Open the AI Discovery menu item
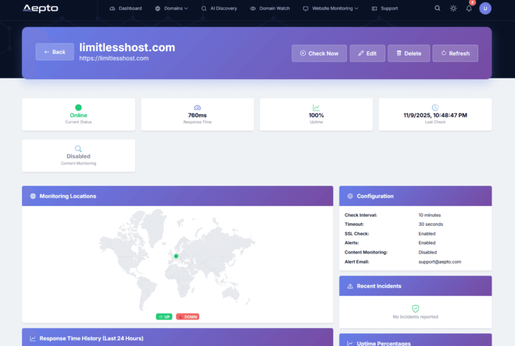The width and height of the screenshot is (515, 346). 219,9
